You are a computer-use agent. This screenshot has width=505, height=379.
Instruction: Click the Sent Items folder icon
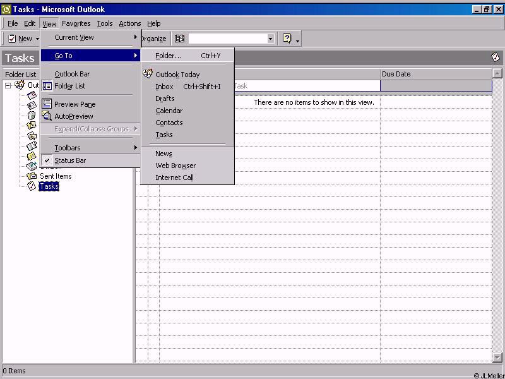click(32, 176)
